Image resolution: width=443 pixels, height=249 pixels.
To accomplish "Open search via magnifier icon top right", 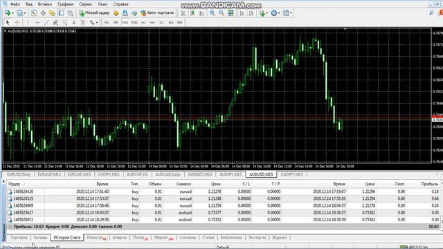I will 431,13.
